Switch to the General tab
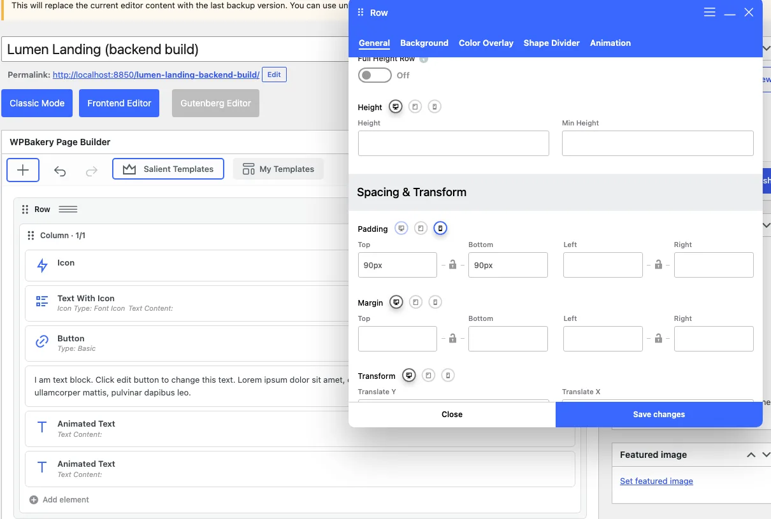The width and height of the screenshot is (771, 519). click(374, 43)
